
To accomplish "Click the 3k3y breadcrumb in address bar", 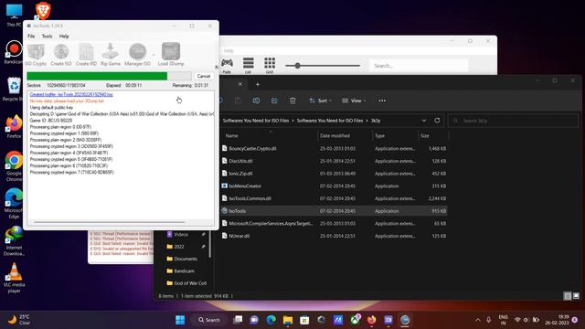I will pos(376,121).
